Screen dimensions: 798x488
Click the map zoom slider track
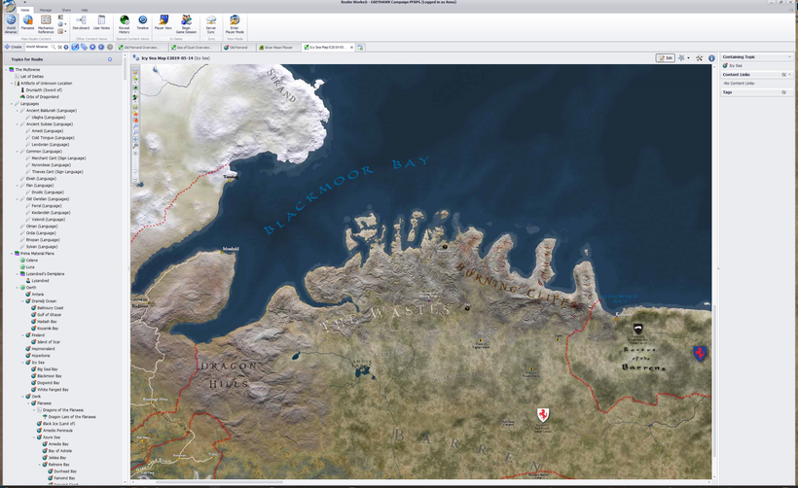[135, 164]
